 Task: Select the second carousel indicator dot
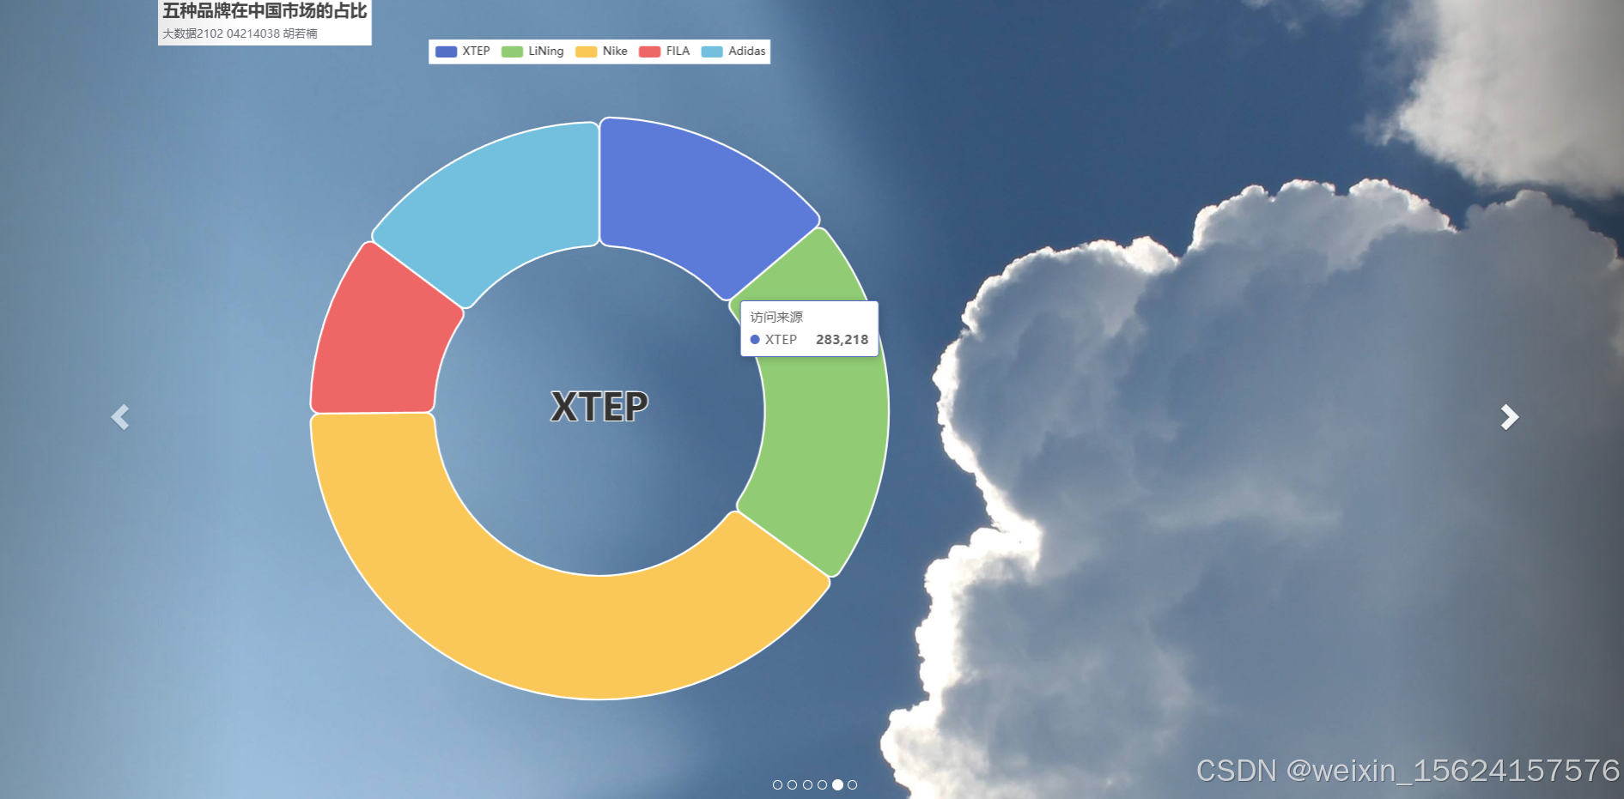pyautogui.click(x=792, y=784)
